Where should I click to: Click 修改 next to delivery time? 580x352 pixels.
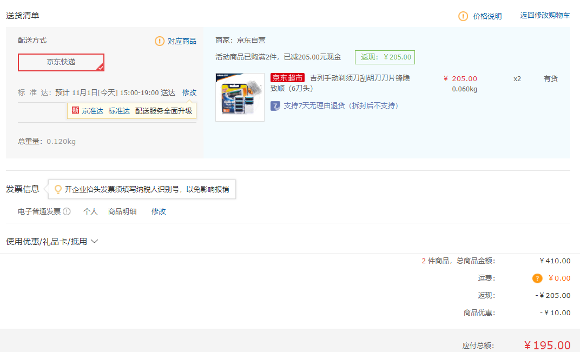(189, 92)
